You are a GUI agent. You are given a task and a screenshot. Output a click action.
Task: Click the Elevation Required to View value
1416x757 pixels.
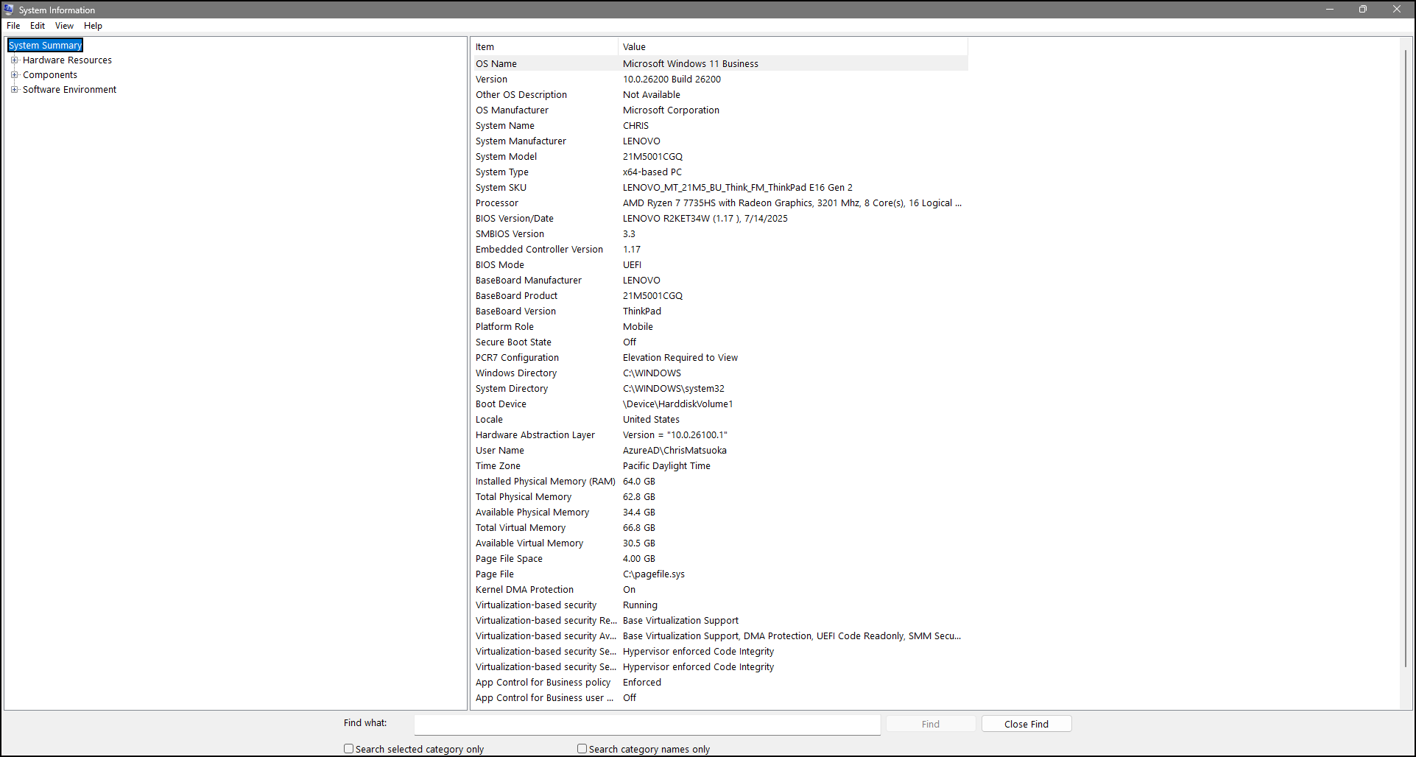coord(680,358)
